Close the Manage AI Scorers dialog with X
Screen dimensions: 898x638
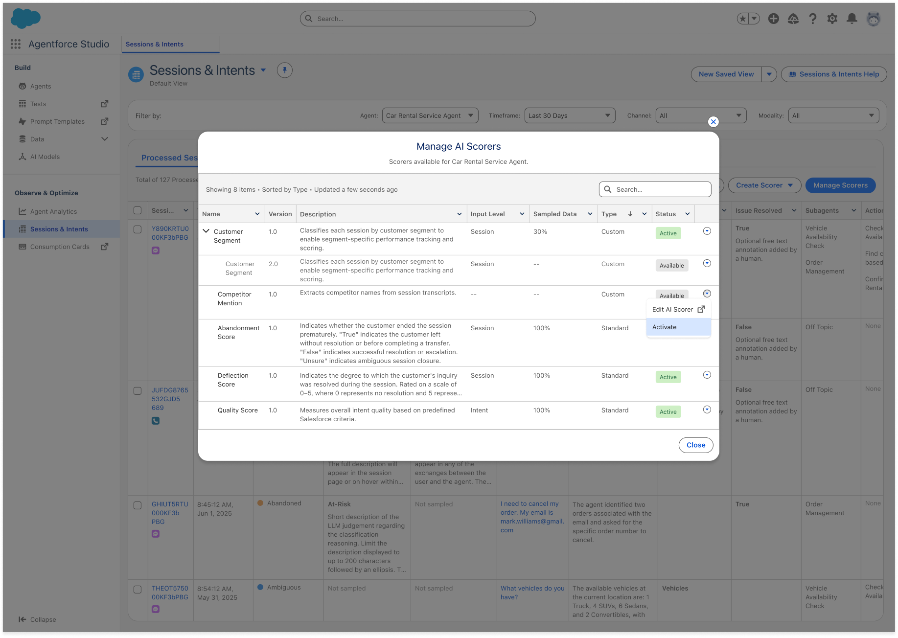(714, 122)
